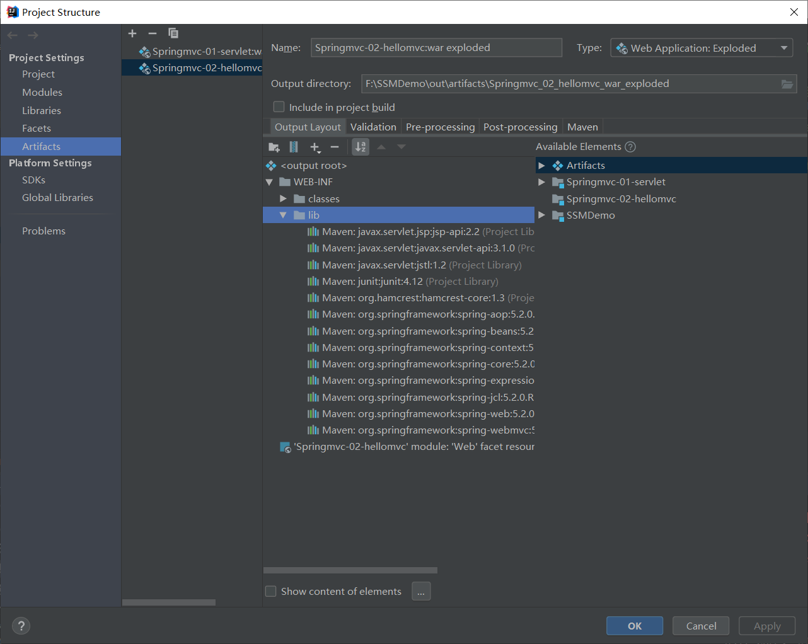808x644 pixels.
Task: Go back with the left arrow
Action: click(13, 35)
